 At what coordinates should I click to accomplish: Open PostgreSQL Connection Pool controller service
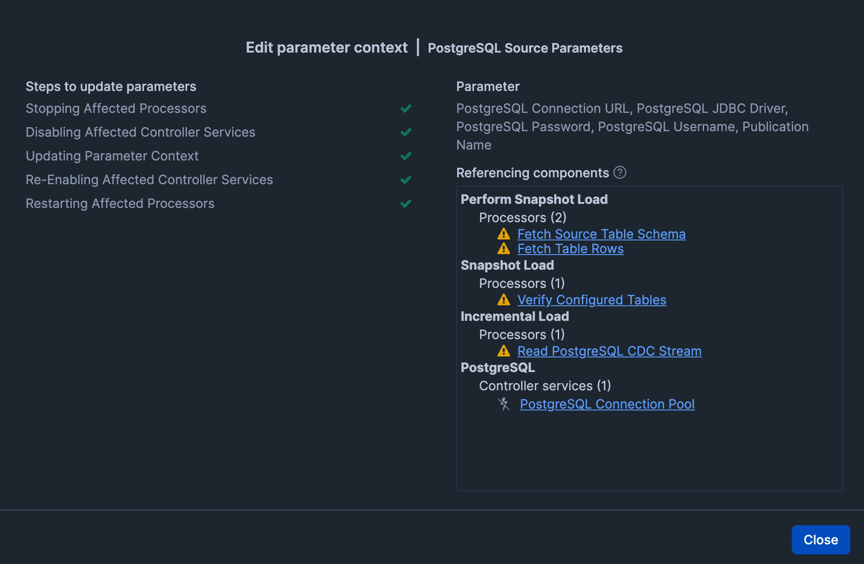(607, 404)
